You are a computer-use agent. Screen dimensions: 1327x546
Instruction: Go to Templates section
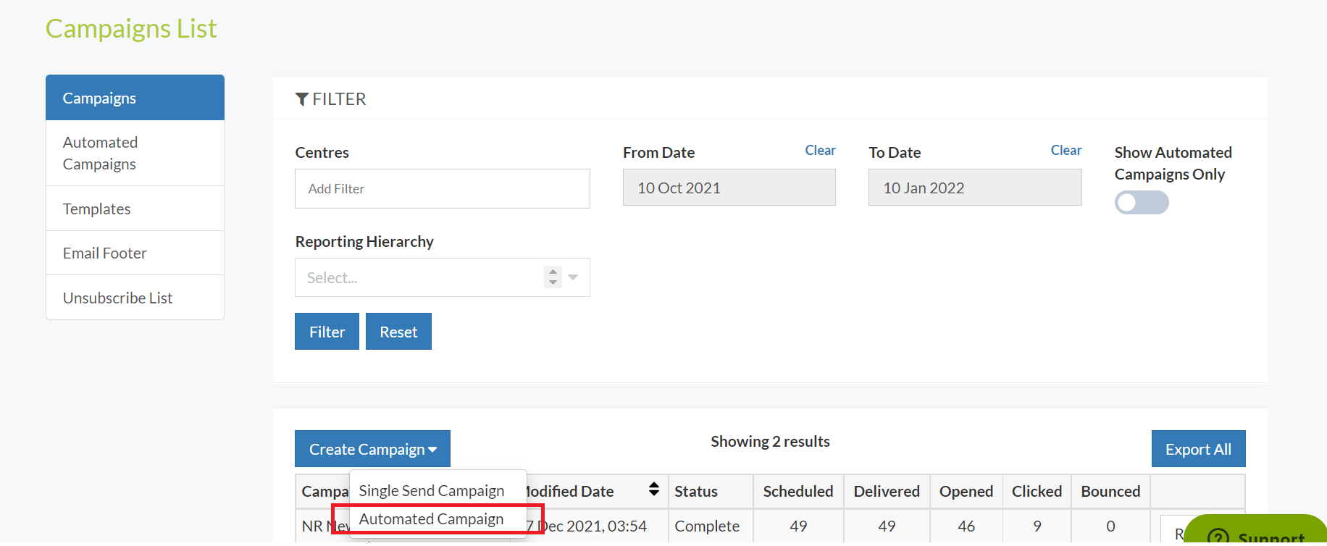(x=135, y=209)
